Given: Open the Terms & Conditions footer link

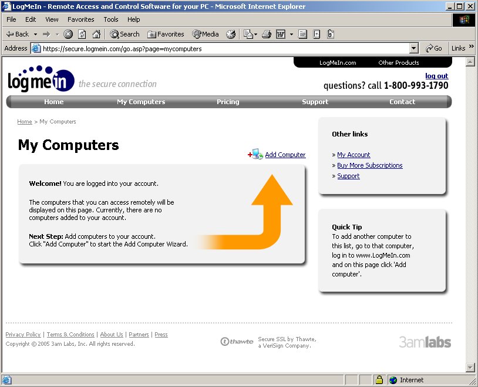Looking at the screenshot, I should pos(70,335).
